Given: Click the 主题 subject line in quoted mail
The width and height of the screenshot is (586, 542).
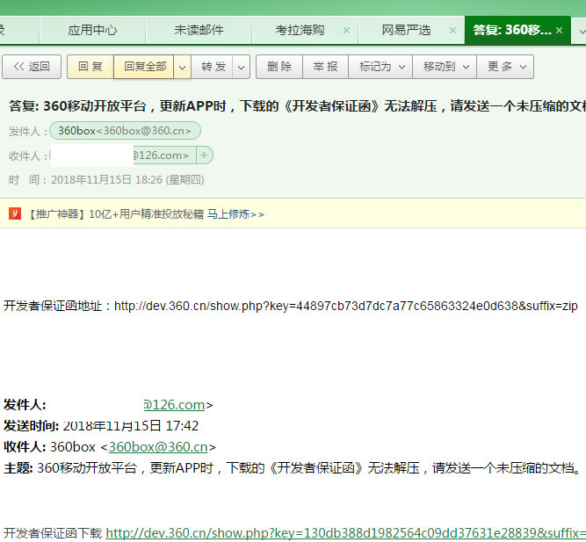Looking at the screenshot, I should [x=293, y=468].
